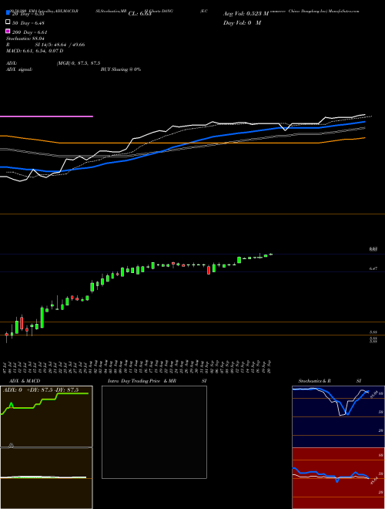
Task: Click the 6.47 price axis label
Action: coord(373,269)
